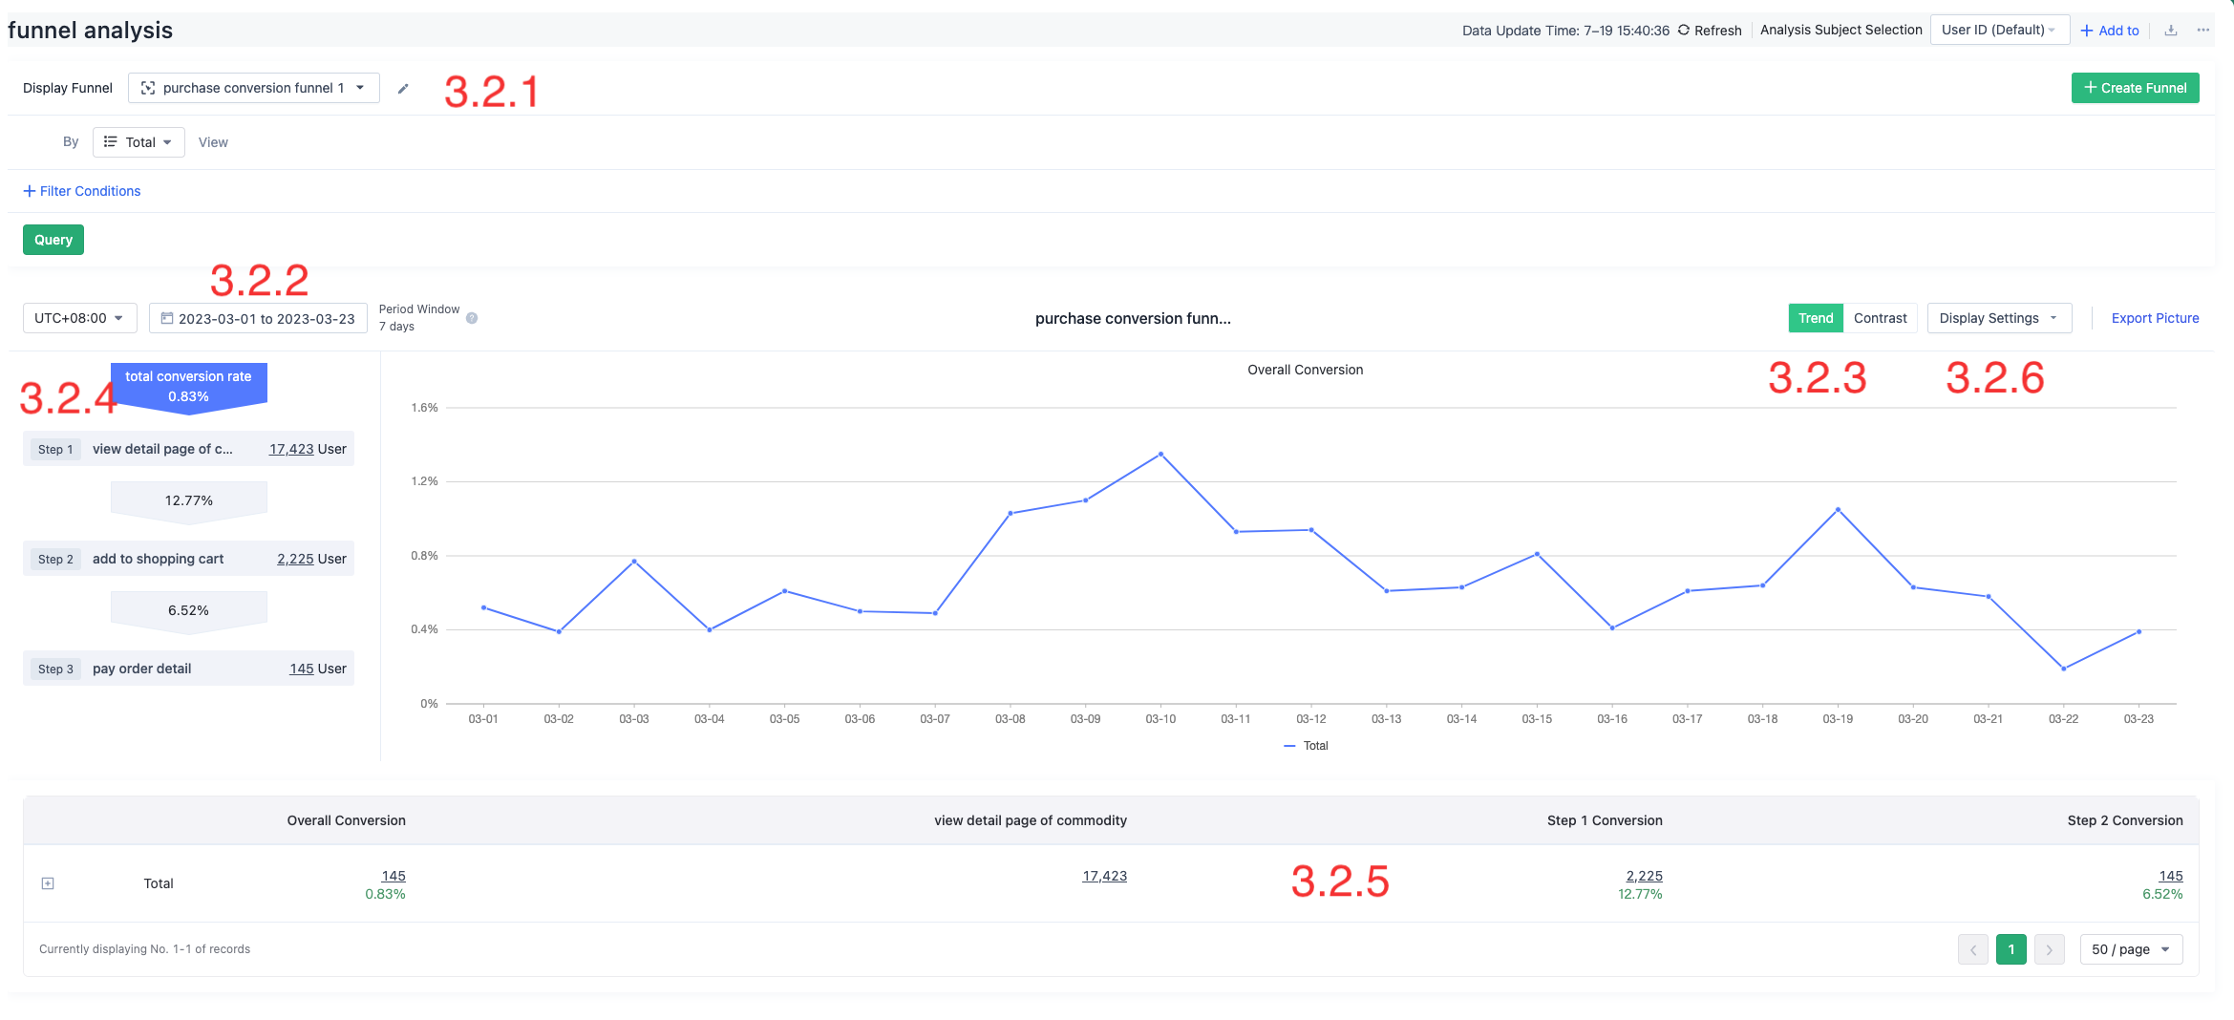Expand the Total row in the results table

(47, 883)
